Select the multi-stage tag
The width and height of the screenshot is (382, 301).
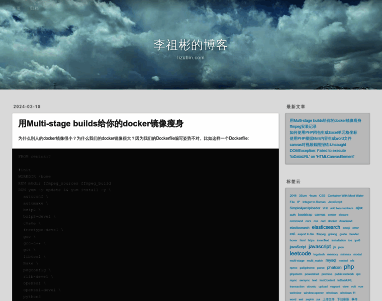(297, 261)
